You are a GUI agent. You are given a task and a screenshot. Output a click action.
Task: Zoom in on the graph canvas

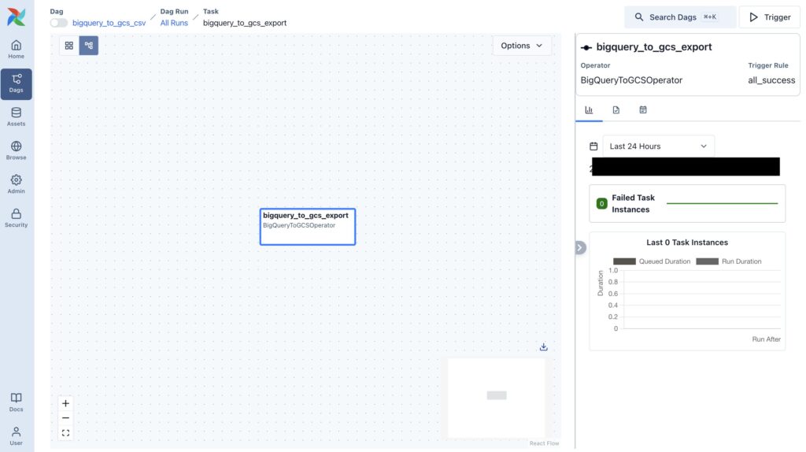[65, 403]
